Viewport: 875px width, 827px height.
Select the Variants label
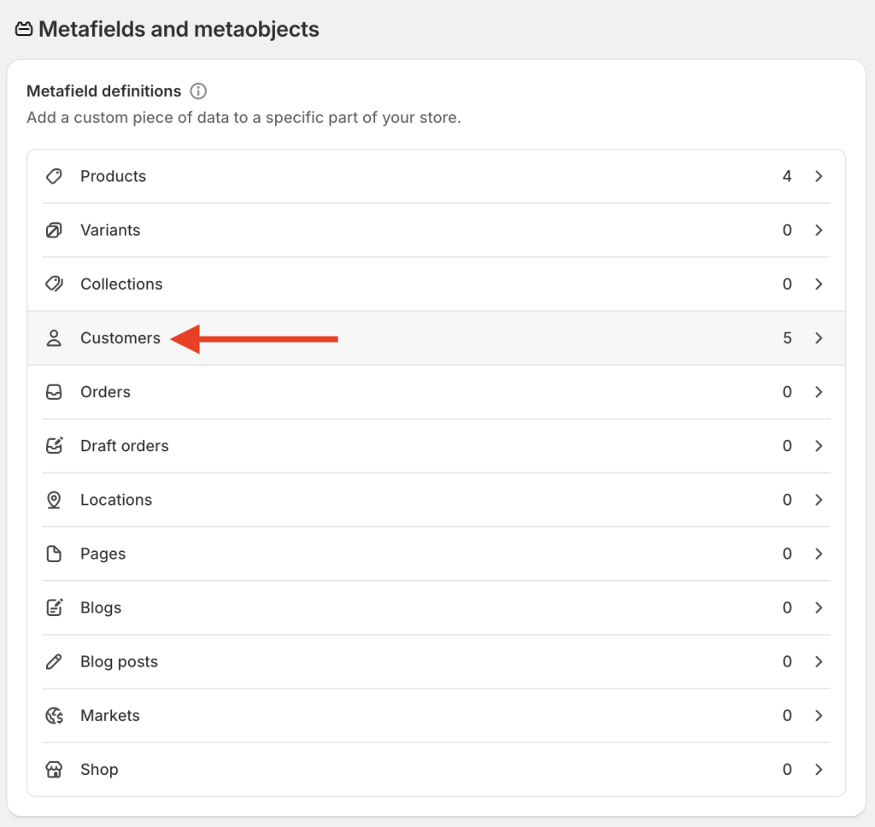[110, 230]
